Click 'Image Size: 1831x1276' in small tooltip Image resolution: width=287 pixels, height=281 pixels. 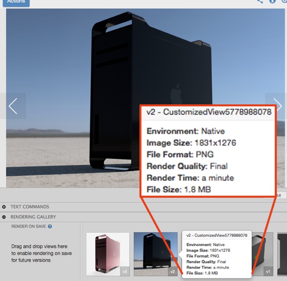(x=208, y=250)
